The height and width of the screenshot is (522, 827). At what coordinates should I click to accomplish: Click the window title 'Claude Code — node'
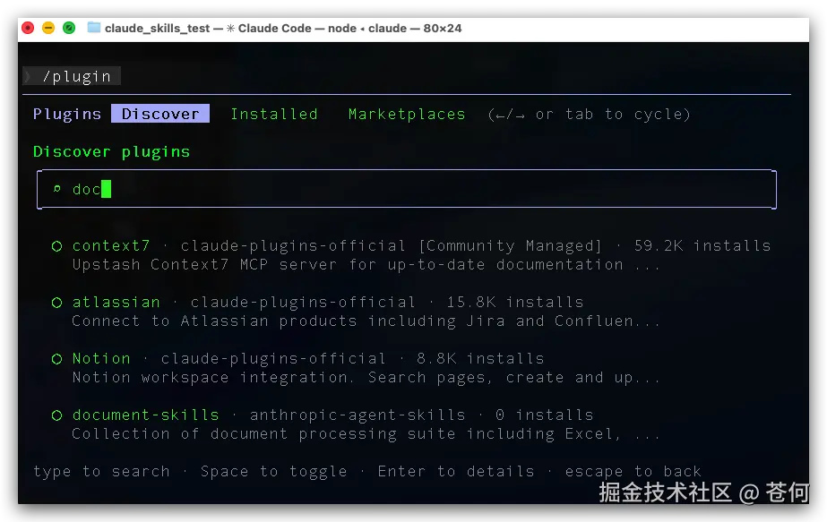pos(297,29)
